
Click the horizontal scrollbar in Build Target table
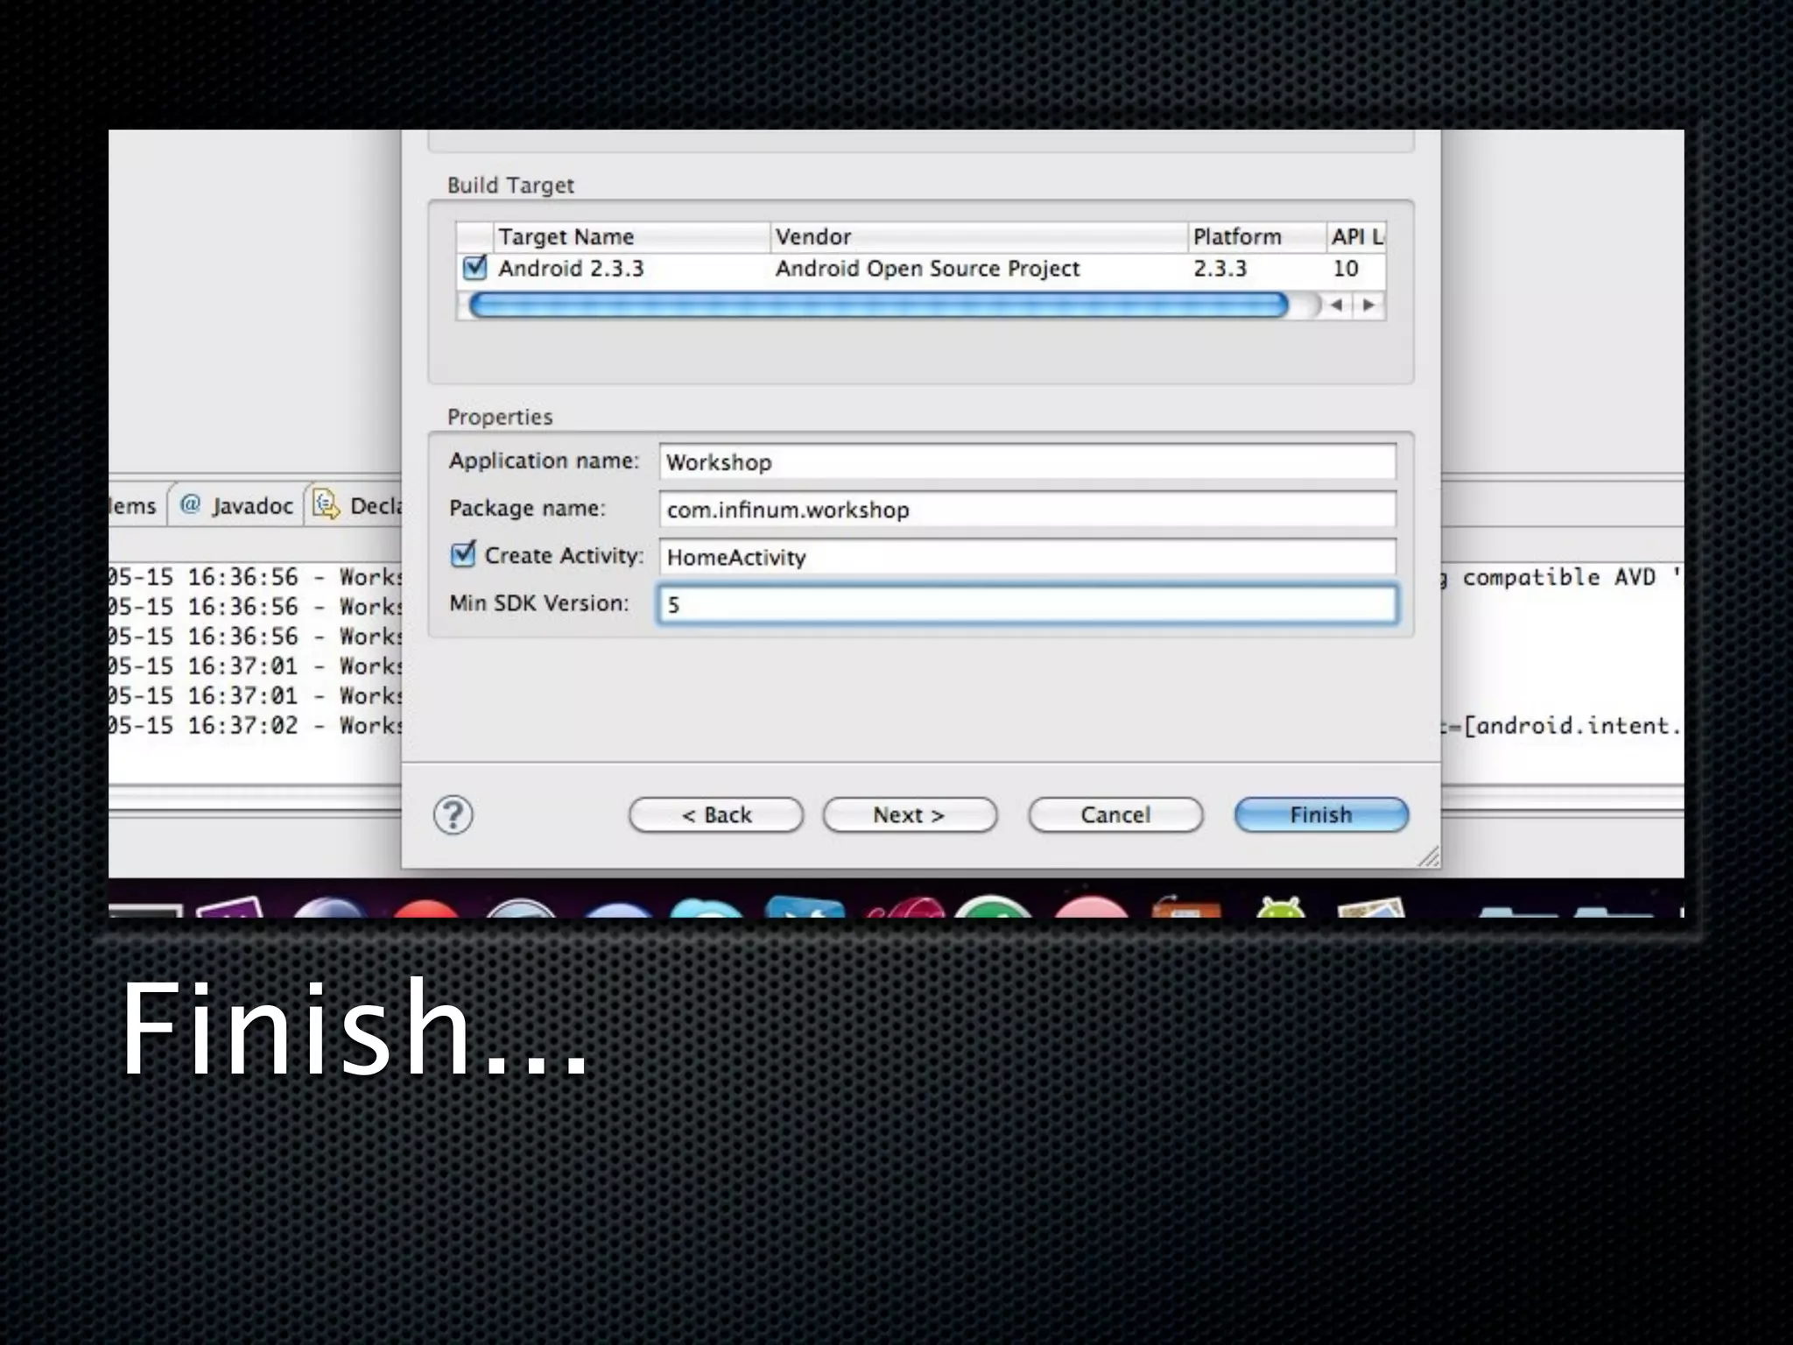click(x=878, y=306)
